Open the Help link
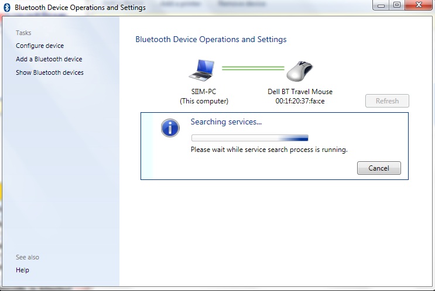This screenshot has width=435, height=291. pyautogui.click(x=22, y=270)
